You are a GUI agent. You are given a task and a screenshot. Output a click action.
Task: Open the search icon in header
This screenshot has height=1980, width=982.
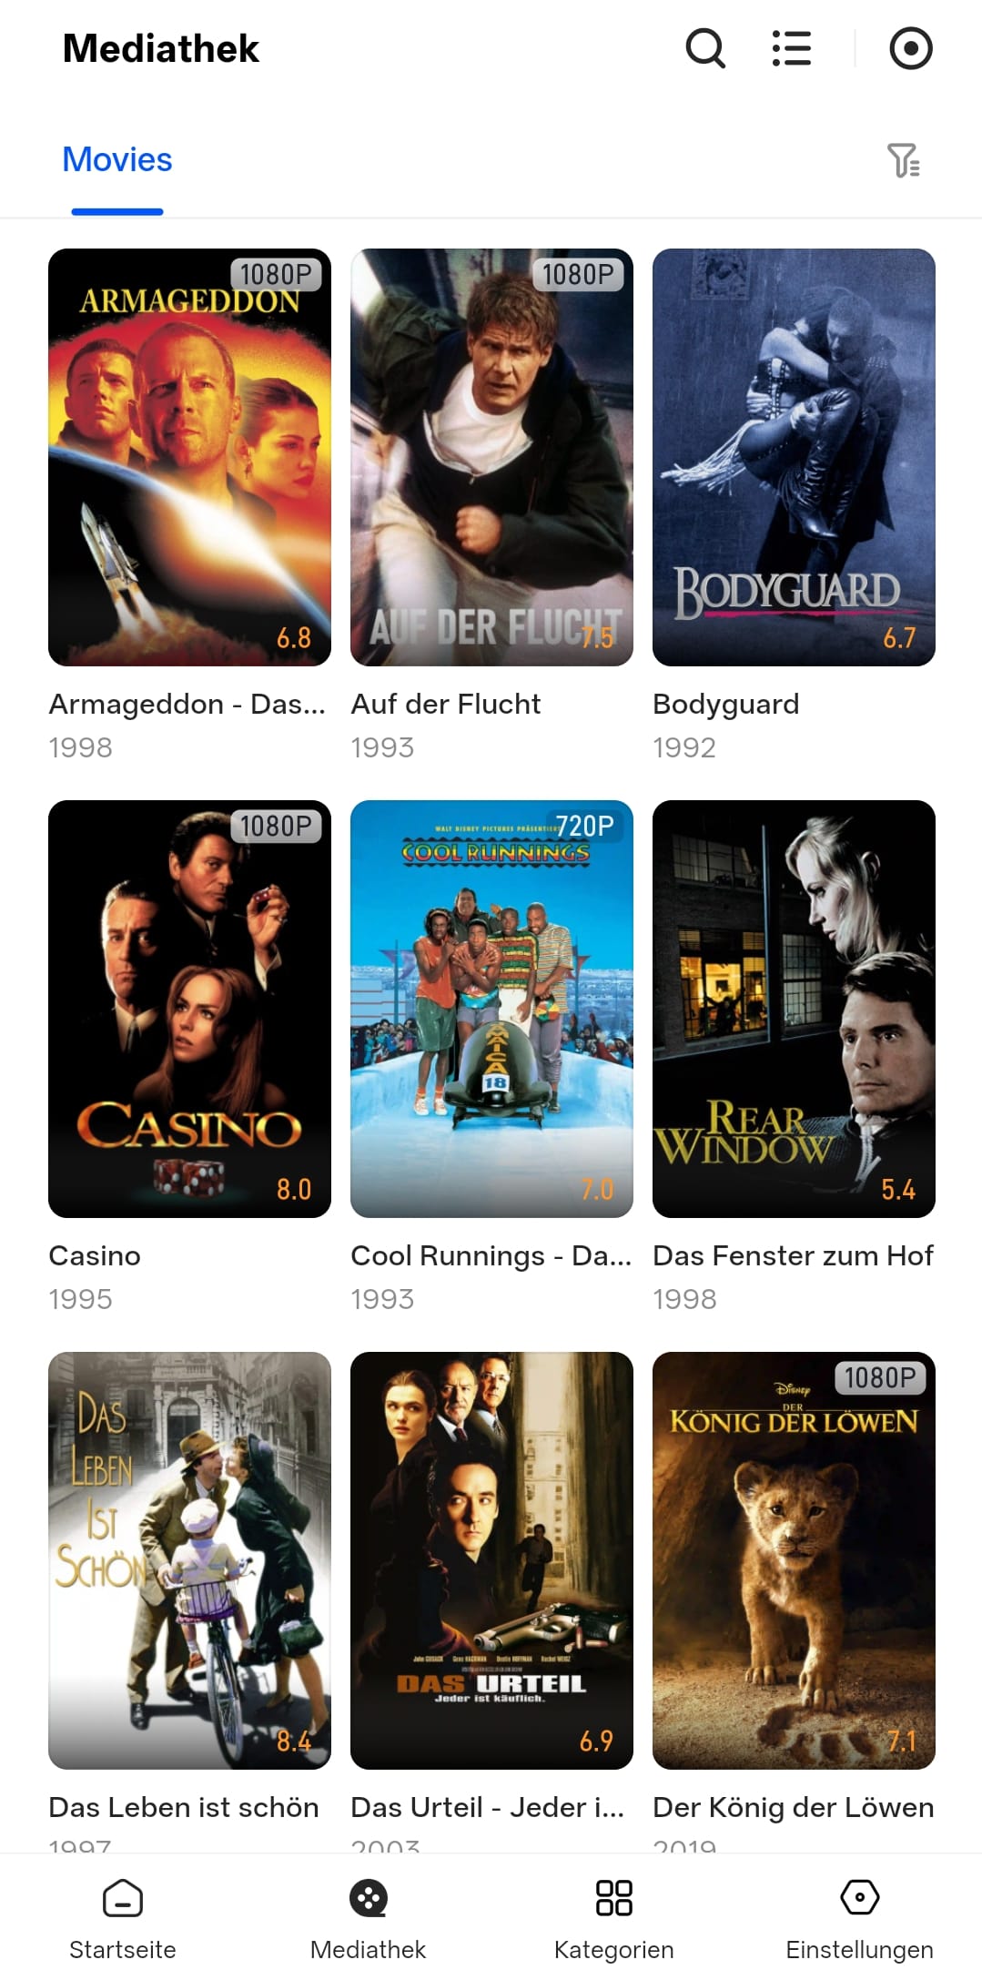tap(705, 48)
